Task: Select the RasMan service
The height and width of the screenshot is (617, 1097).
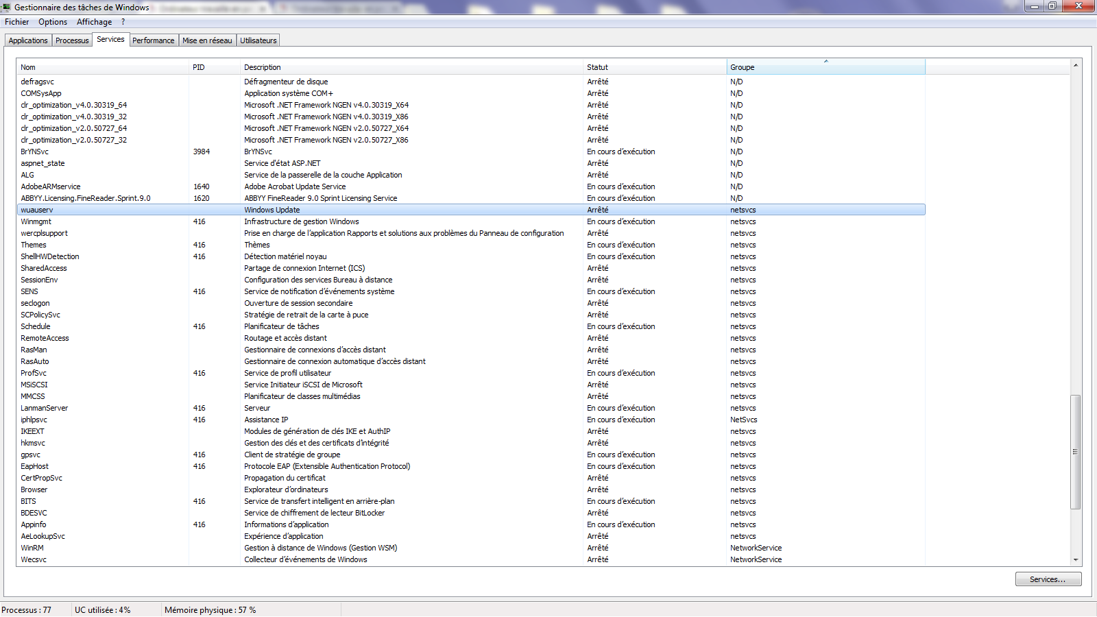Action: tap(471, 350)
